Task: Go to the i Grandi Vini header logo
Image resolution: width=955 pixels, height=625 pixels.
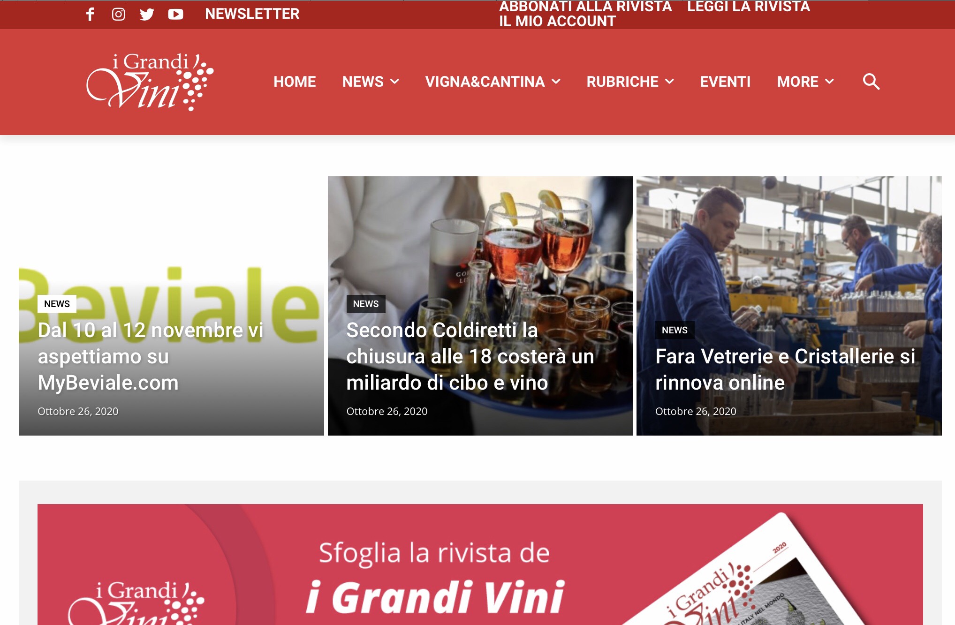Action: (x=150, y=82)
